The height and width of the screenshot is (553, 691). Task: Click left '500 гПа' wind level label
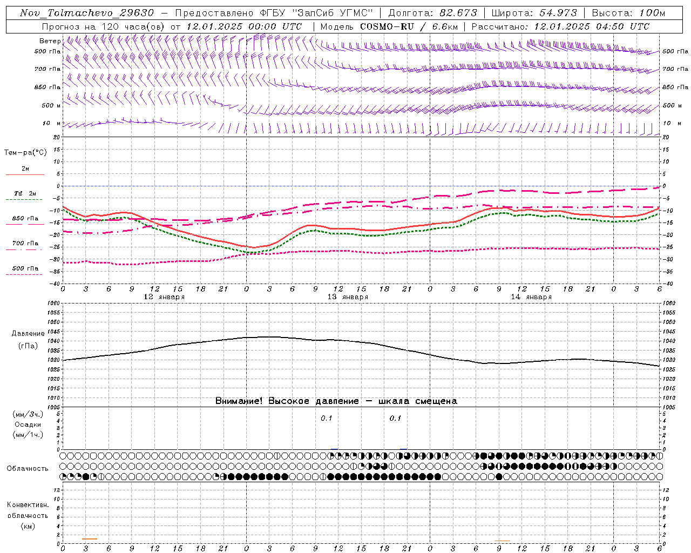point(48,51)
